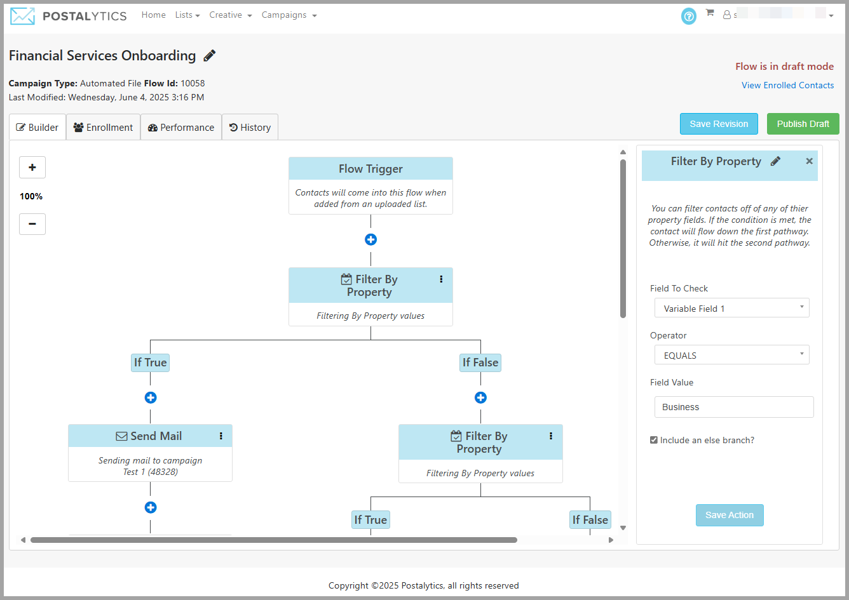Image resolution: width=849 pixels, height=600 pixels.
Task: Close the Filter By Property panel
Action: [x=809, y=161]
